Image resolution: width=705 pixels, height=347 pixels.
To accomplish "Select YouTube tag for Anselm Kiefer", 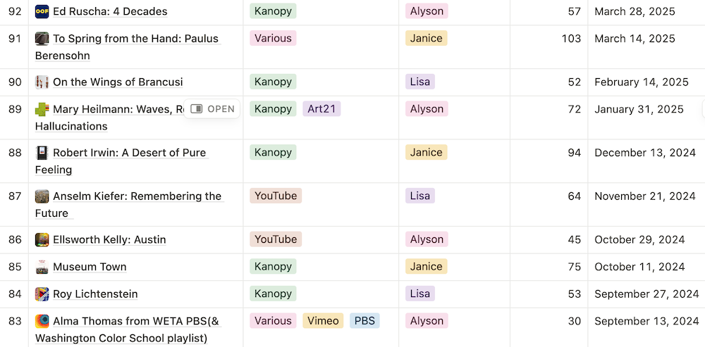I will coord(276,196).
